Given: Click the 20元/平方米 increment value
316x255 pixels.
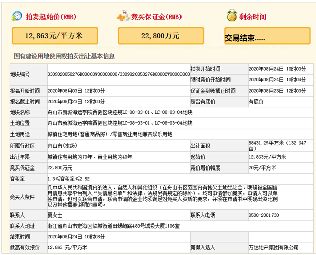Looking at the screenshot, I should (x=262, y=168).
